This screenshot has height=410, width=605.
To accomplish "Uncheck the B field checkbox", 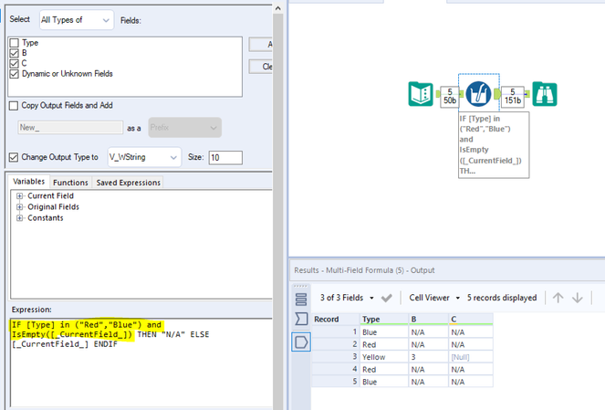I will (15, 53).
